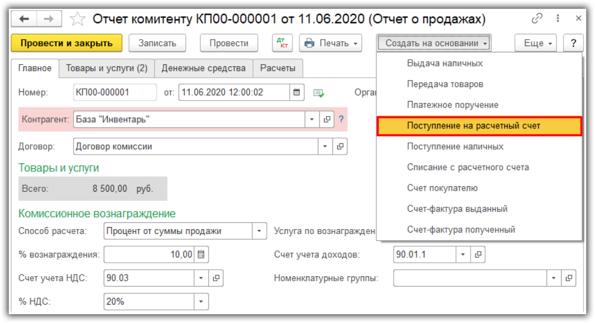Select Поступление на расчетный счет
Image resolution: width=595 pixels, height=323 pixels.
click(x=473, y=126)
